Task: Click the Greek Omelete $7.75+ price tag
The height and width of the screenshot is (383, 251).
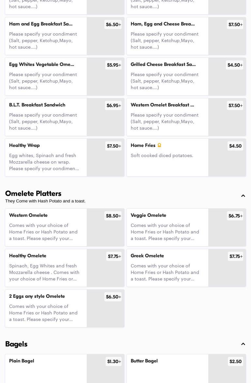Action: click(x=236, y=256)
